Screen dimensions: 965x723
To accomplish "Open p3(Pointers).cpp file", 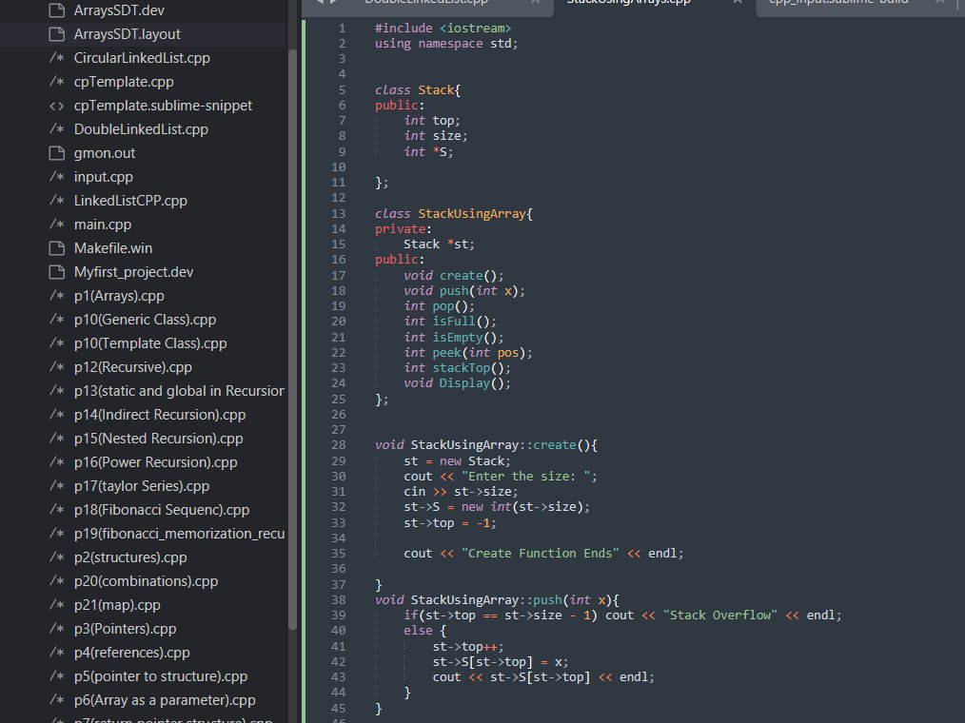I will click(125, 629).
